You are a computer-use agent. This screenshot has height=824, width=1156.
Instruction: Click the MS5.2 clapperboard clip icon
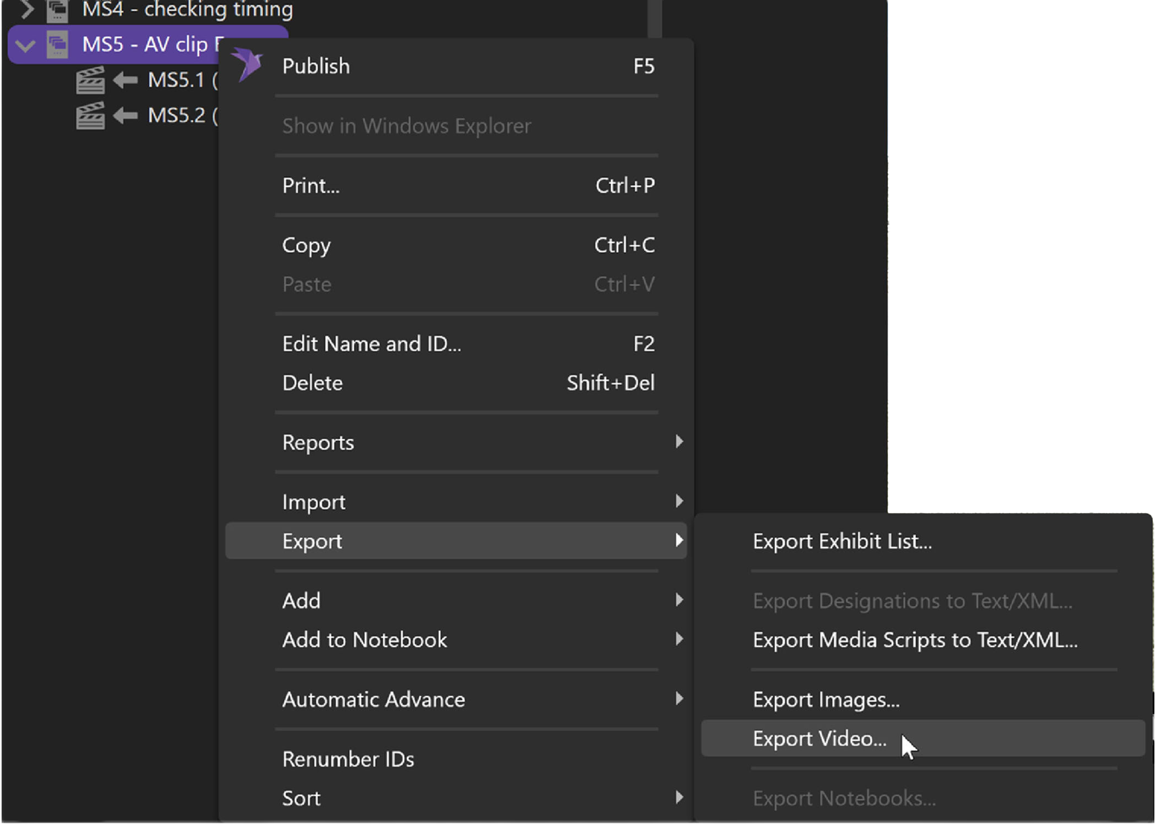click(x=90, y=116)
